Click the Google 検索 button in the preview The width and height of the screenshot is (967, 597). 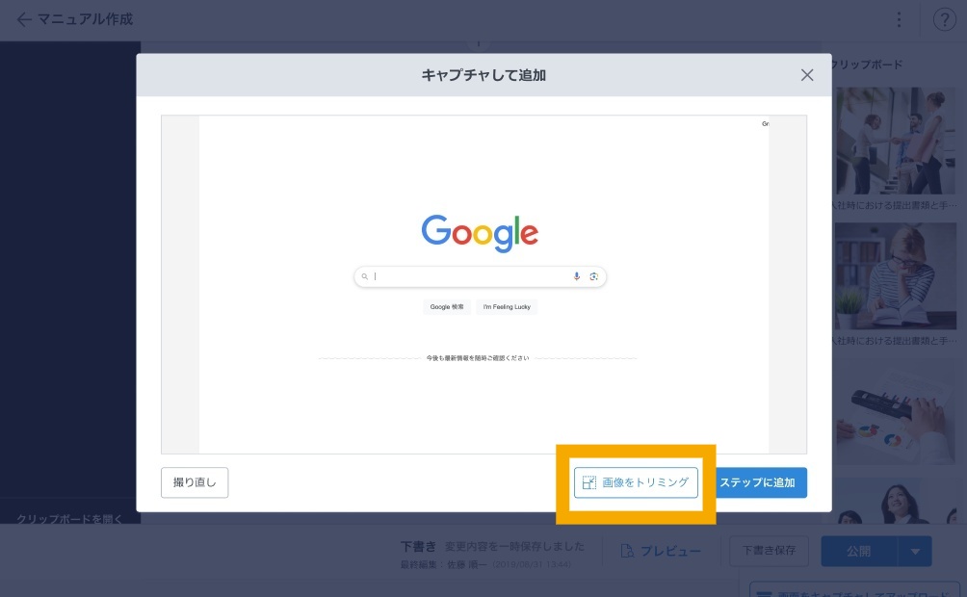click(x=447, y=307)
